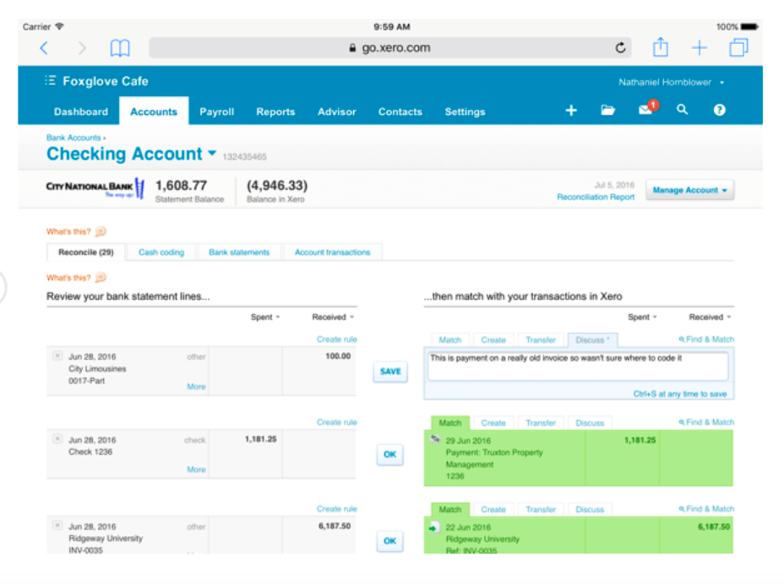Screen dimensions: 784x584
Task: Select Transfer tab for Check 1236 line
Action: (x=541, y=423)
